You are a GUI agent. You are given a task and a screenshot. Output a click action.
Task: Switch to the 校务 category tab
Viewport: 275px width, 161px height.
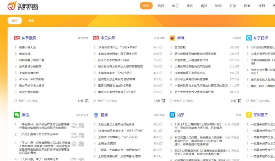click(x=247, y=6)
